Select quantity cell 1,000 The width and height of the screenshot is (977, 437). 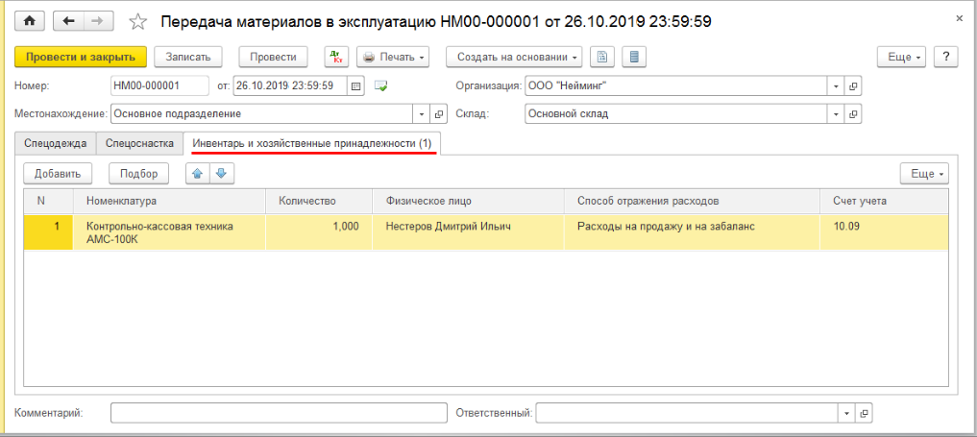tap(319, 232)
